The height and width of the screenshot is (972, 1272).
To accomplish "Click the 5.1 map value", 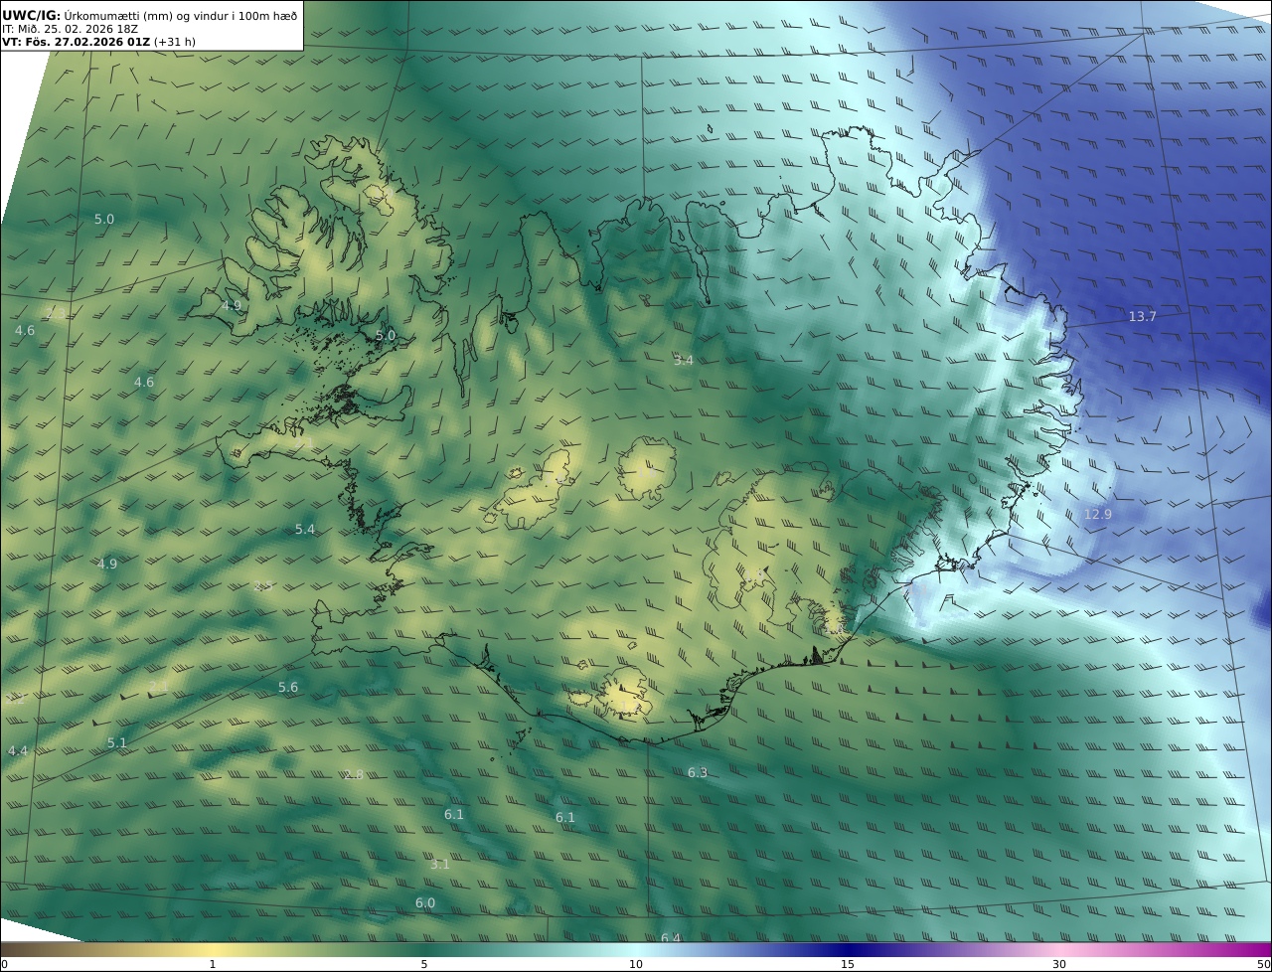I will [x=117, y=742].
